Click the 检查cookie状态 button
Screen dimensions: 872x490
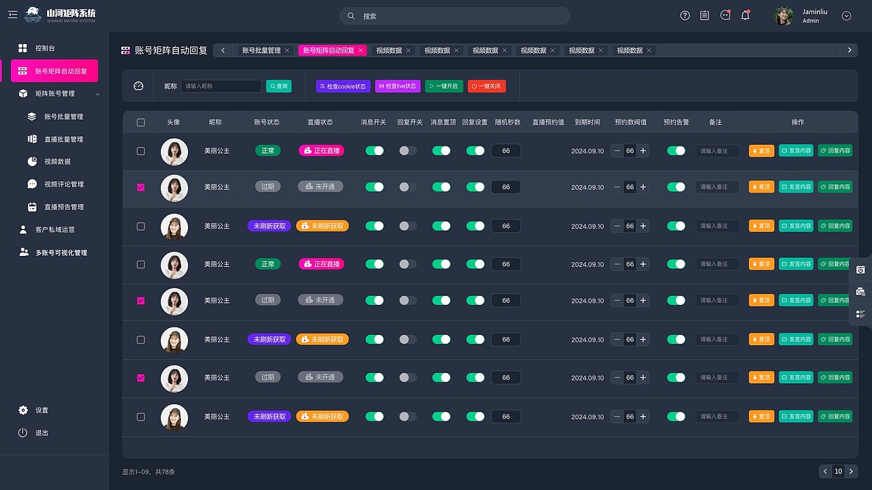343,86
